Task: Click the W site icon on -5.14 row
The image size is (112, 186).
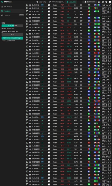Action: (49, 91)
